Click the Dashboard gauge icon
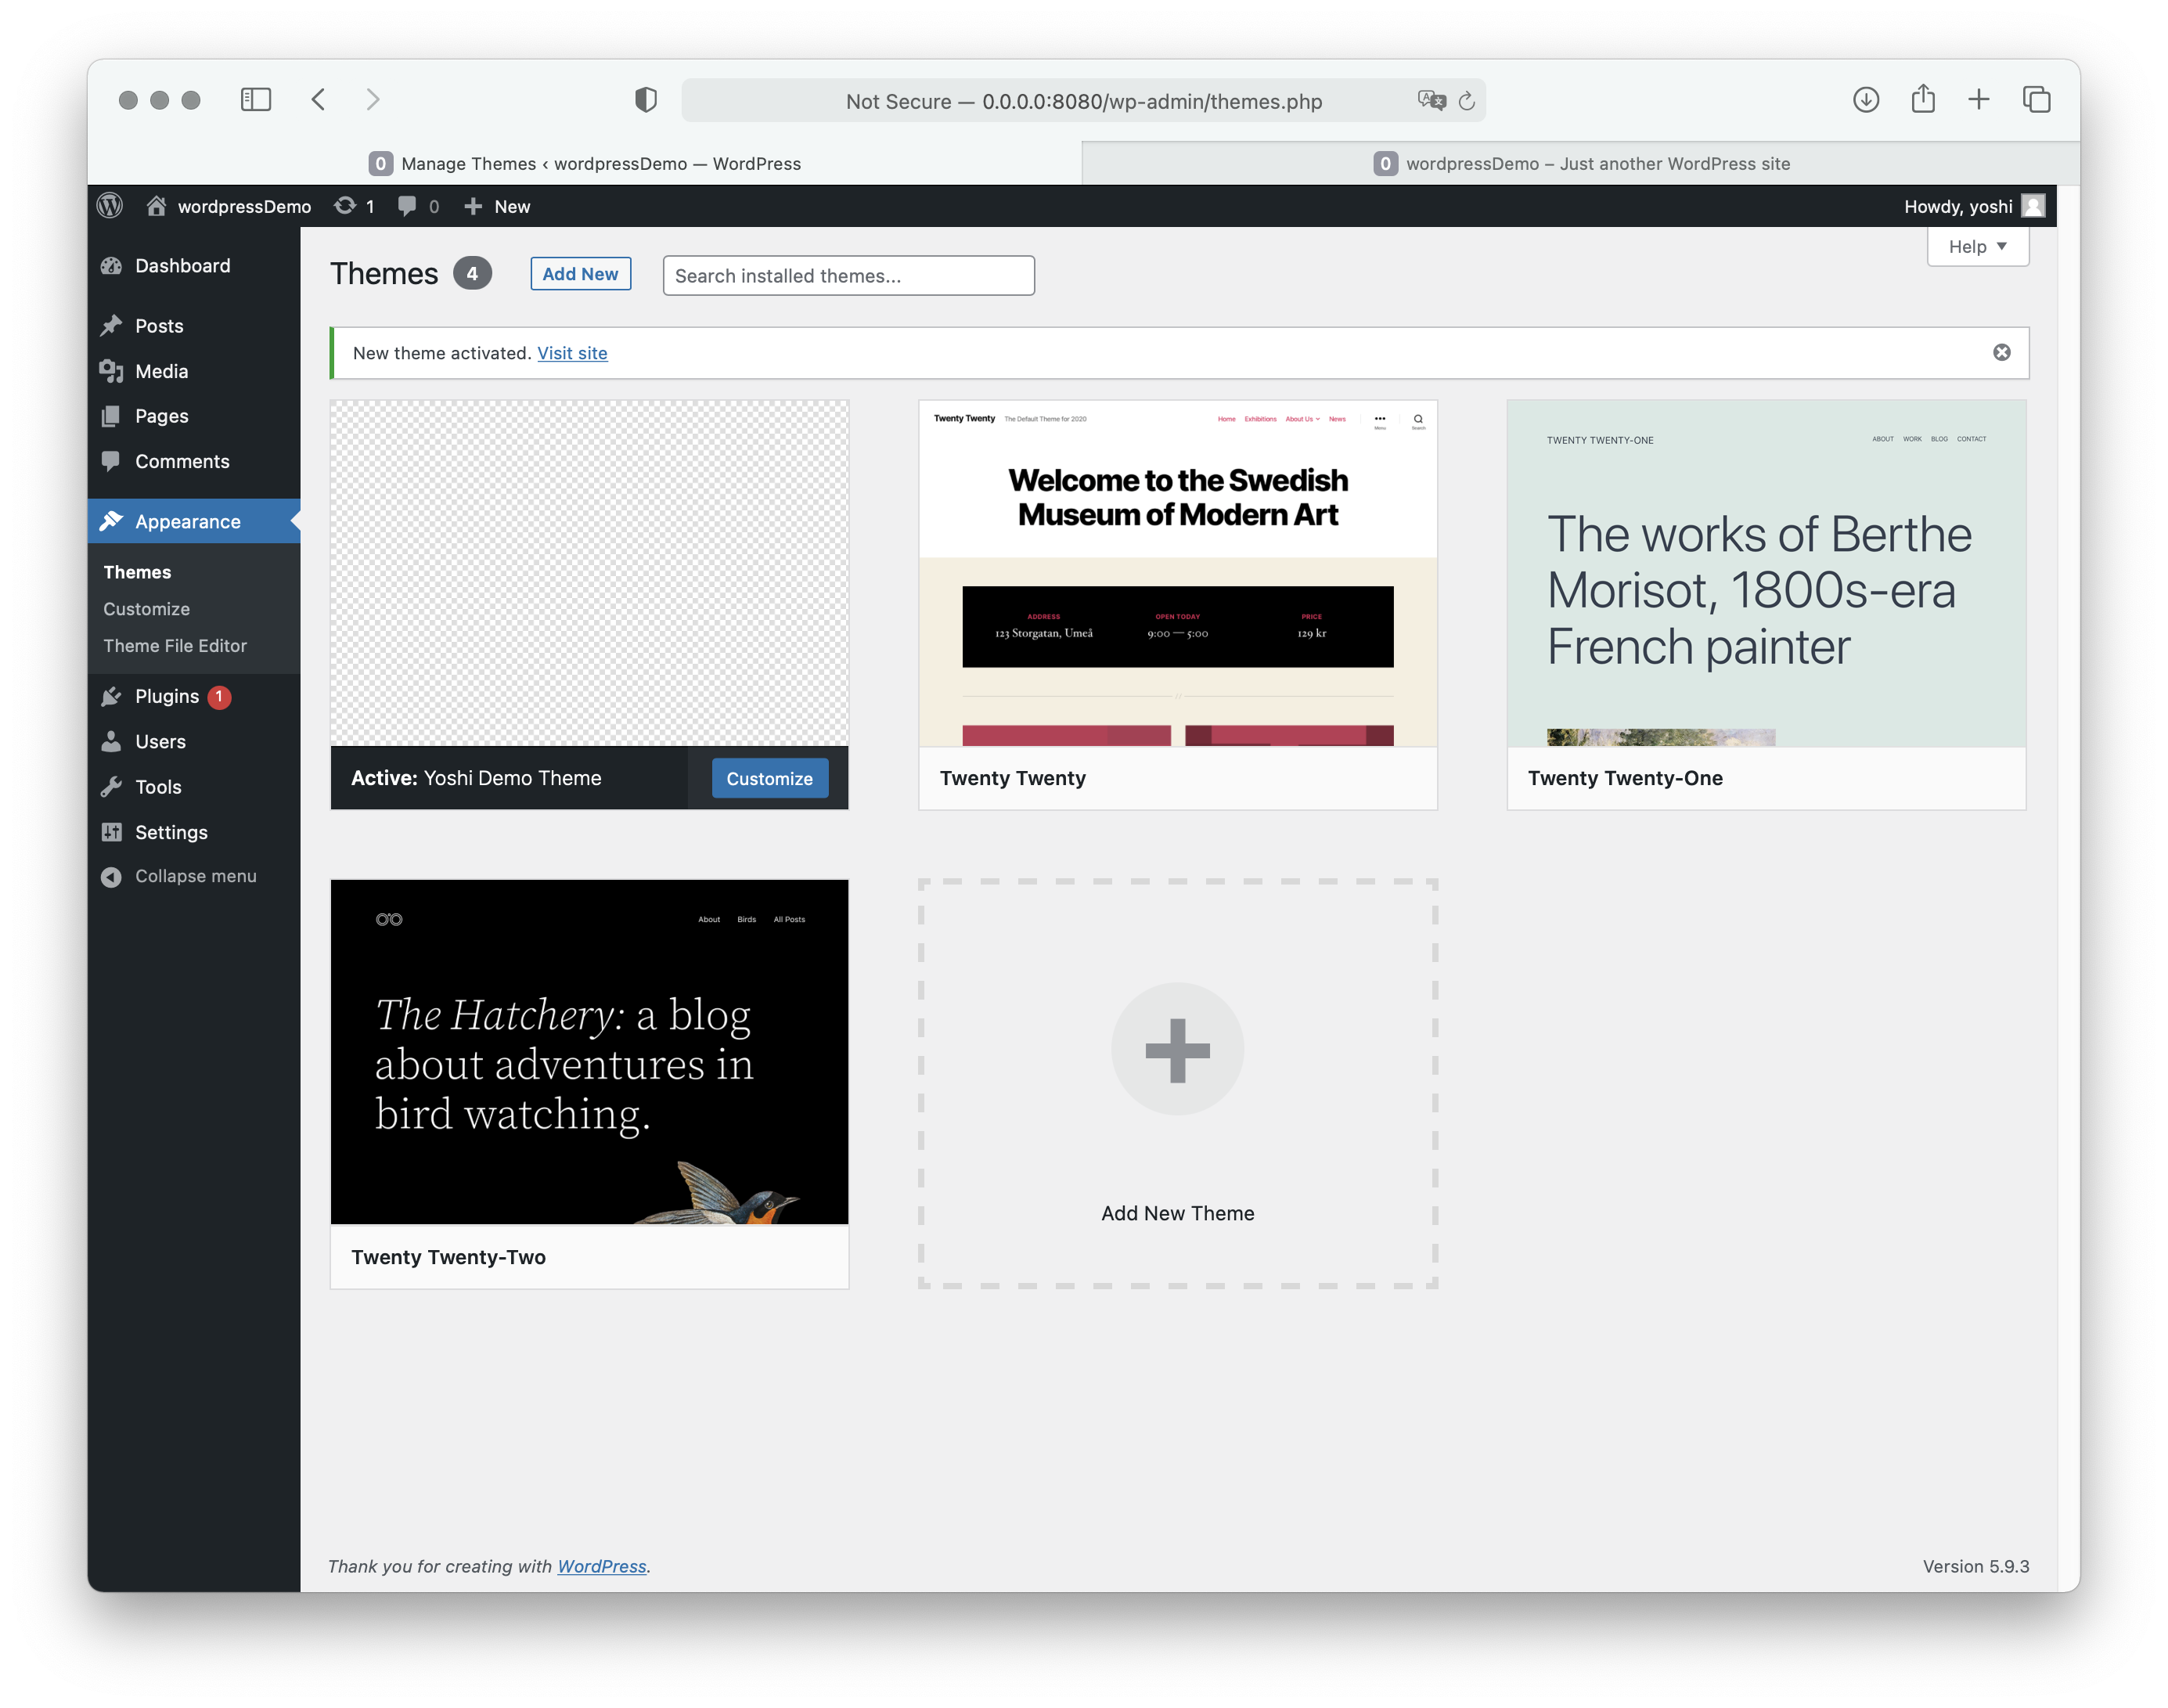The image size is (2168, 1708). (x=111, y=266)
